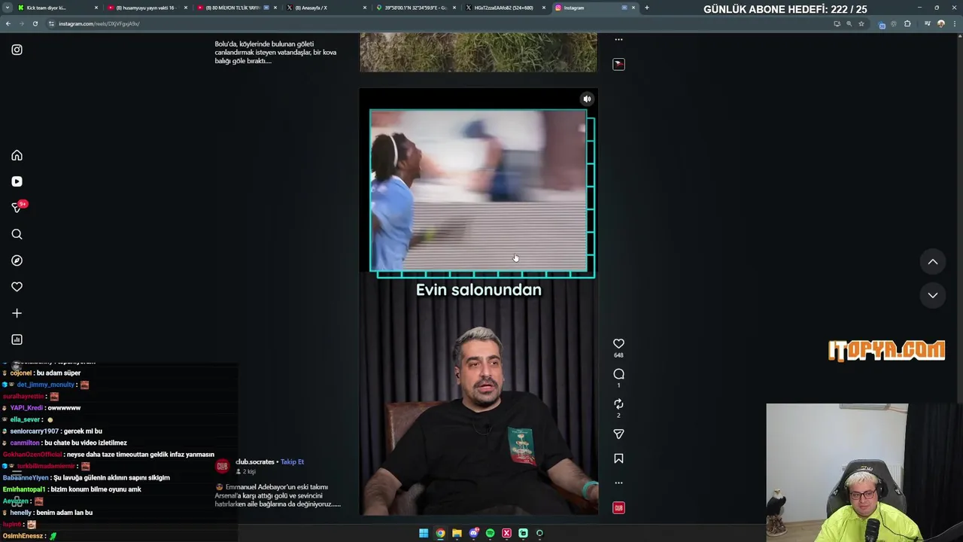Open Explore compass icon
The height and width of the screenshot is (542, 963).
[x=17, y=260]
